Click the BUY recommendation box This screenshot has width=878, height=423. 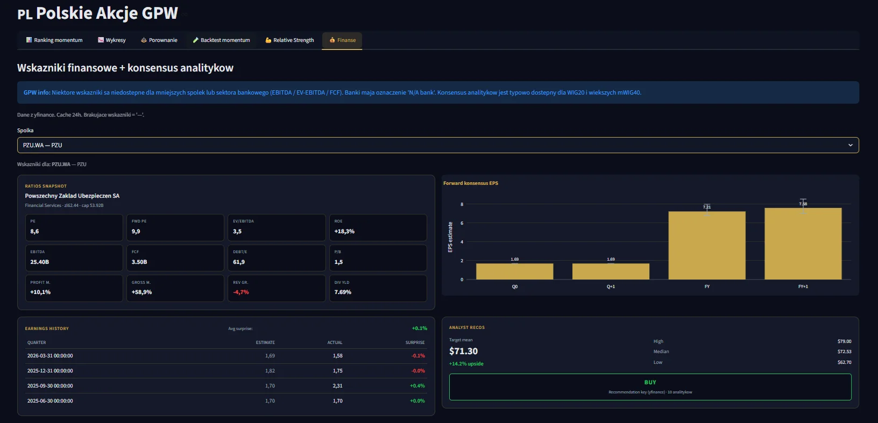pos(650,387)
